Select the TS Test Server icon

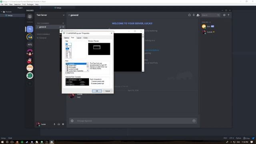coord(30,29)
